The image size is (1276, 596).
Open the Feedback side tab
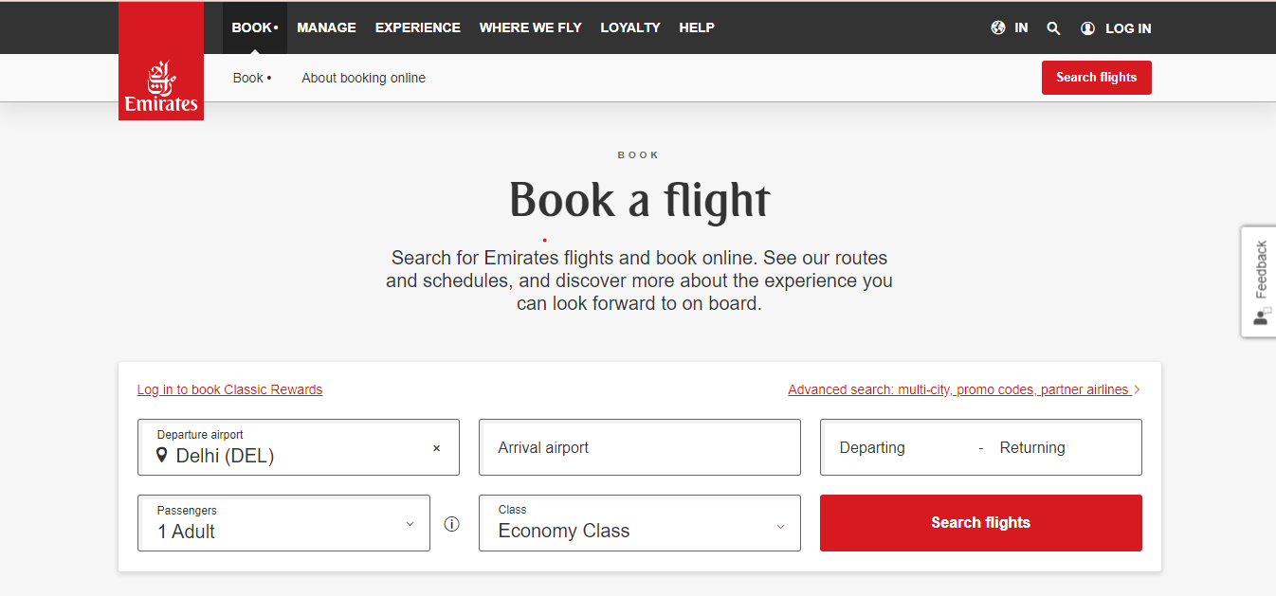tap(1259, 281)
